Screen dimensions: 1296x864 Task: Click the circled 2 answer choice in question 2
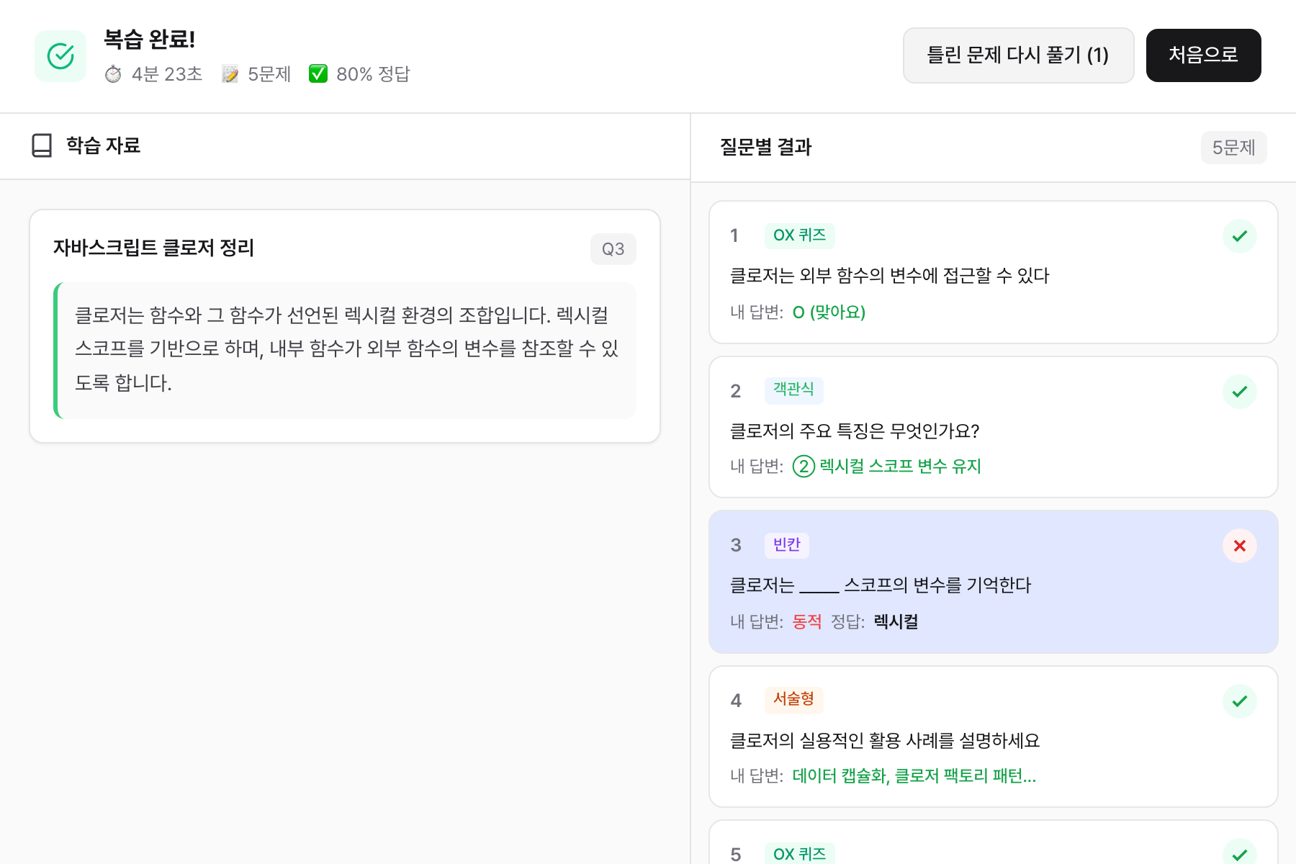pyautogui.click(x=804, y=467)
